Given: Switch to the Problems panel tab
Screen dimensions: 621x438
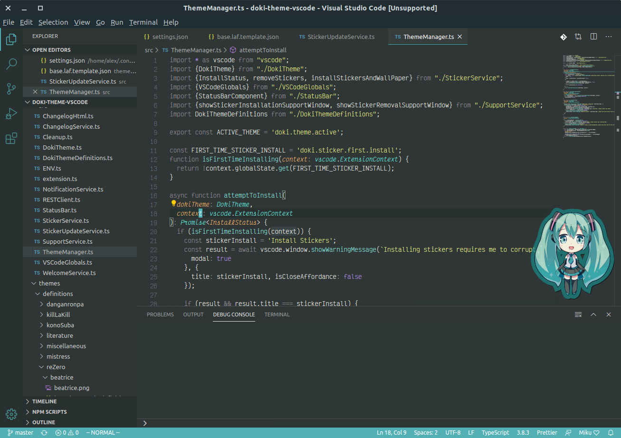Looking at the screenshot, I should coord(160,314).
